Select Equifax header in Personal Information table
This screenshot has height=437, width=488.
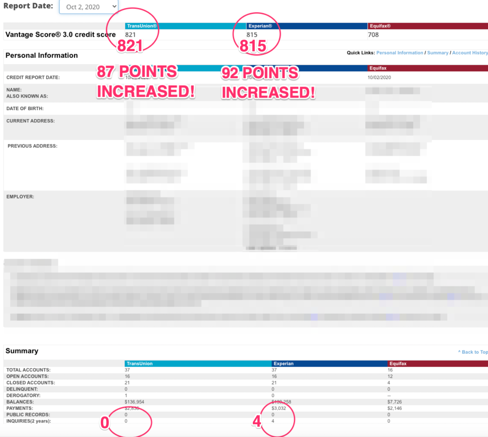(378, 68)
